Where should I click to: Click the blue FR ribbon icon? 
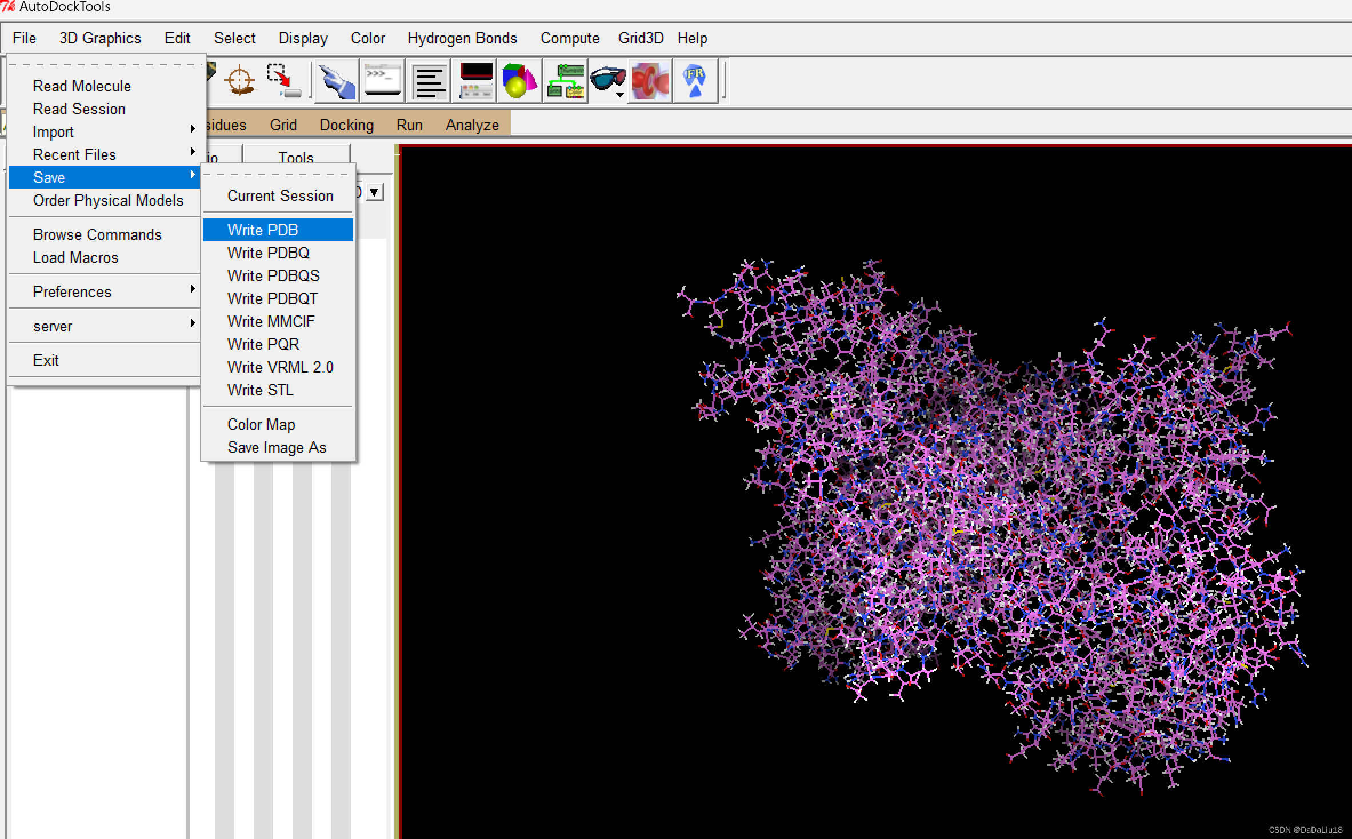[x=695, y=81]
